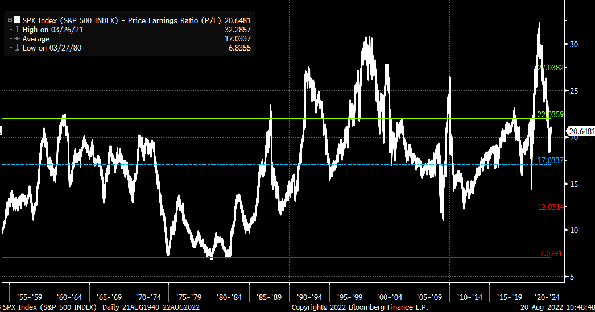Collapse the SPX Index legend box

tap(10, 20)
